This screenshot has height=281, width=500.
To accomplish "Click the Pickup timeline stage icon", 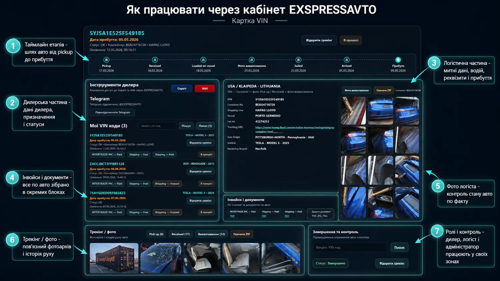I will point(106,60).
